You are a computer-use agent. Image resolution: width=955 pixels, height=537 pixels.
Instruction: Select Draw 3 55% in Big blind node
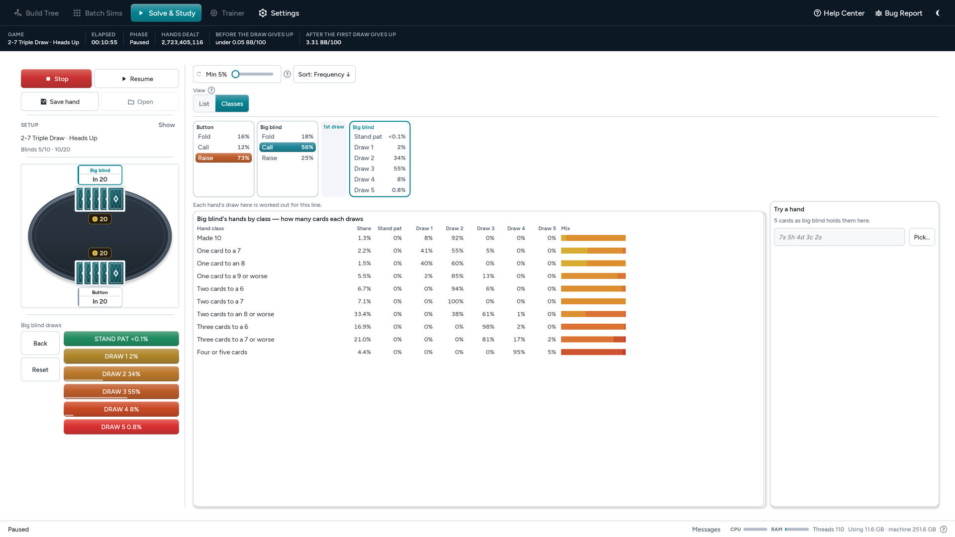pyautogui.click(x=380, y=169)
